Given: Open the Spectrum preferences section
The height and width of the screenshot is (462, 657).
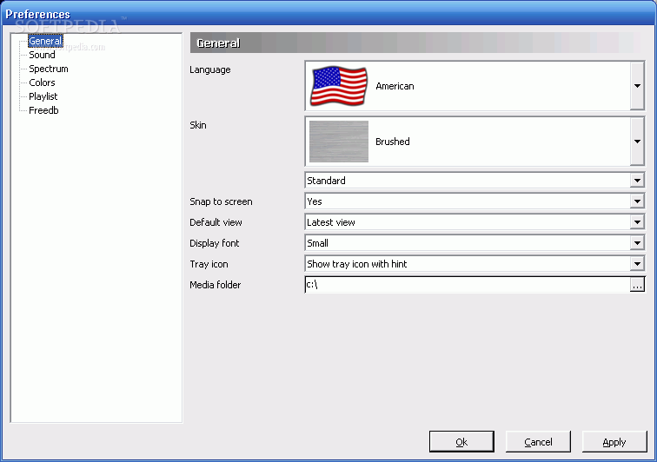Looking at the screenshot, I should click(x=48, y=69).
